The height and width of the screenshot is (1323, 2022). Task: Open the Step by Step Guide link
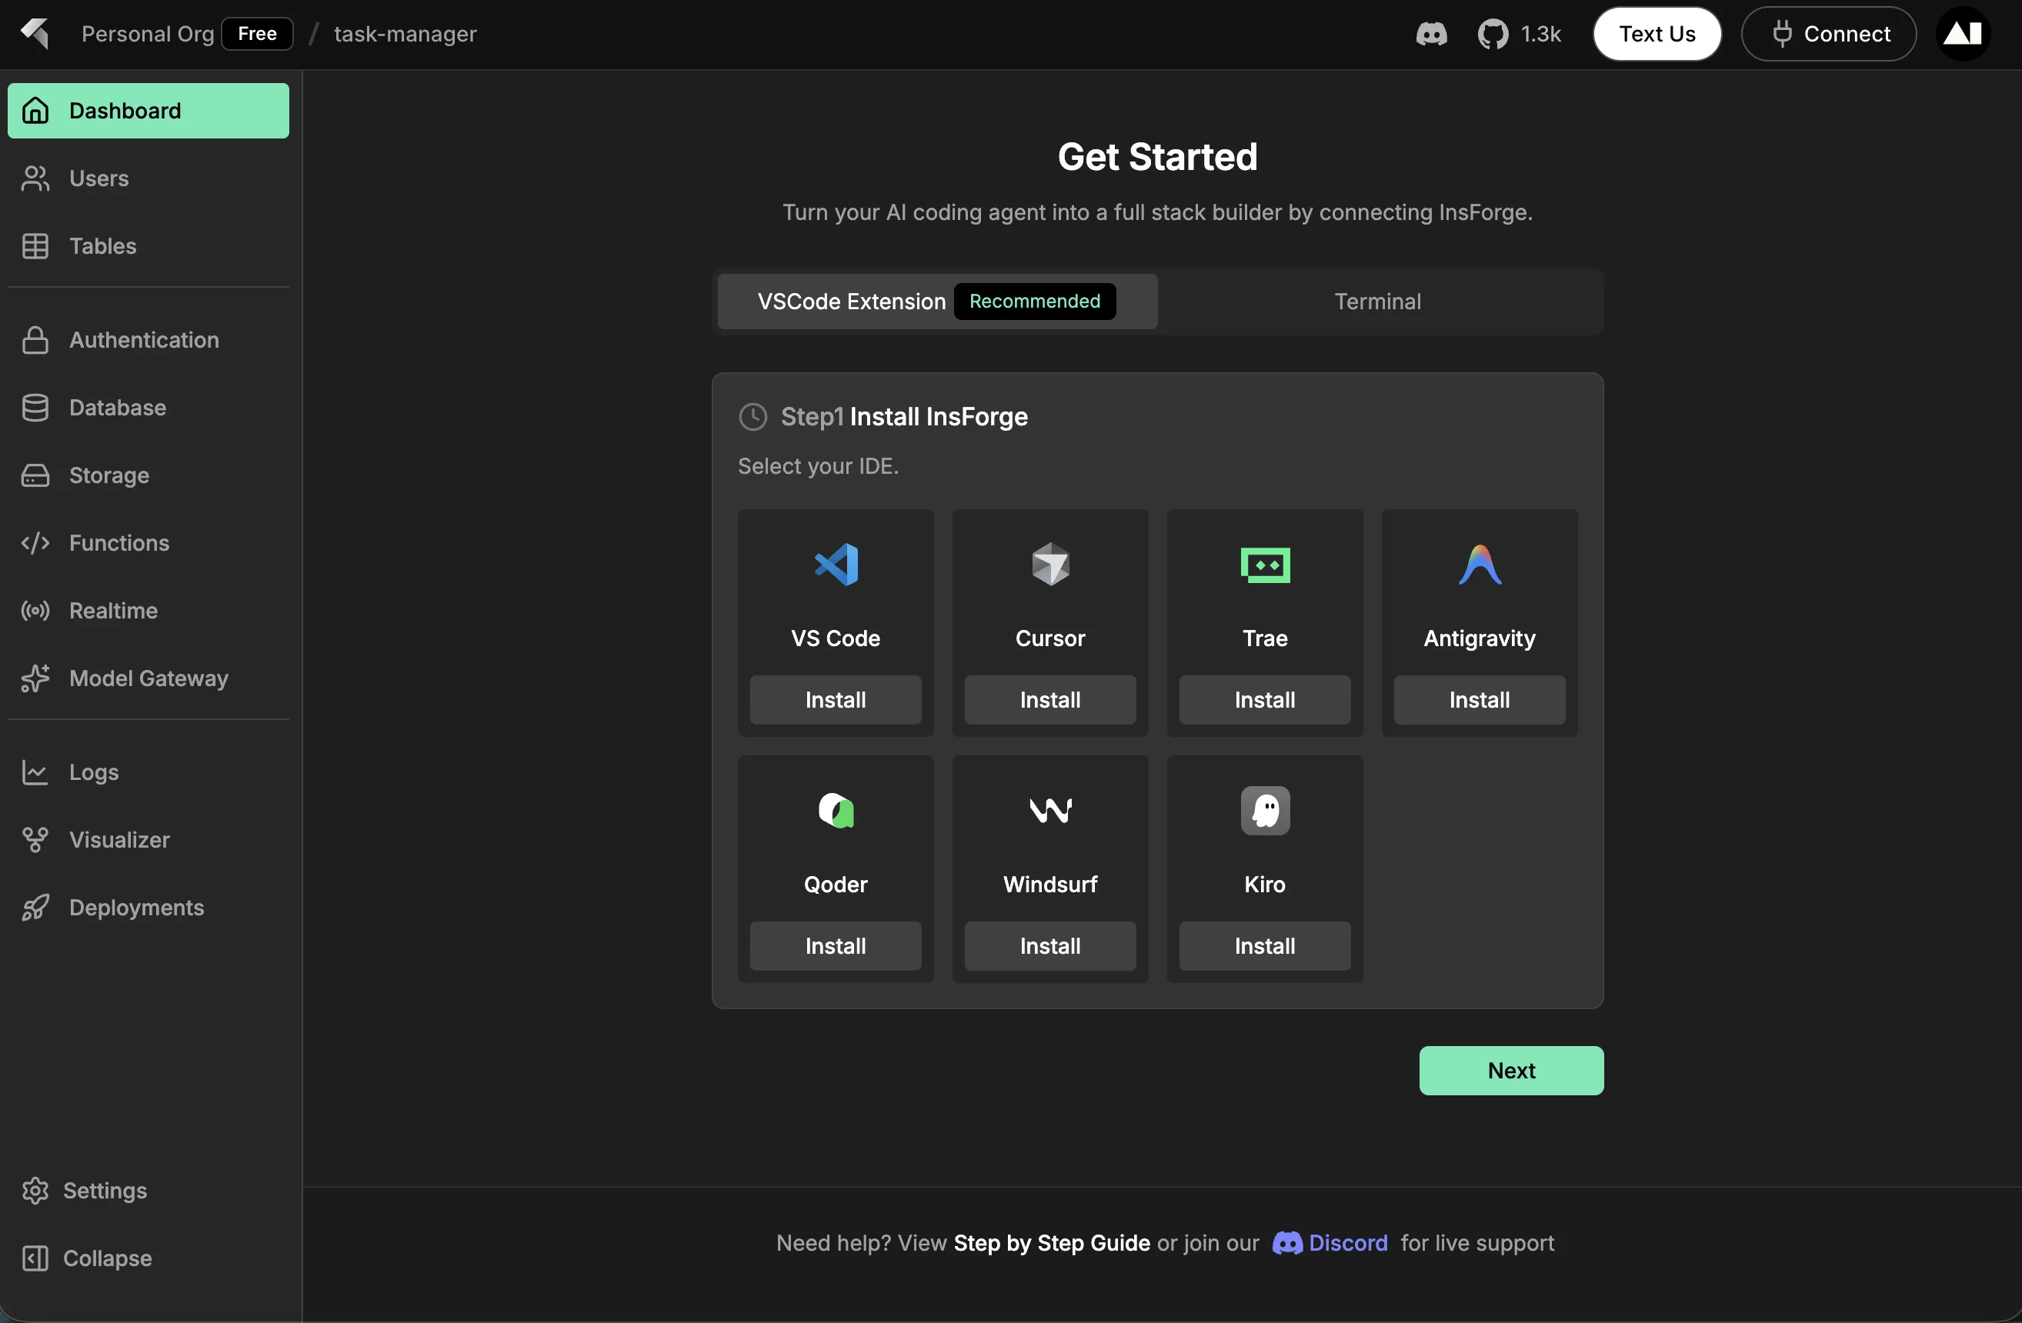(x=1052, y=1243)
